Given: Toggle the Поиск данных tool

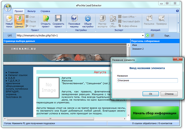Looking at the screenshot, I should pos(19,21).
